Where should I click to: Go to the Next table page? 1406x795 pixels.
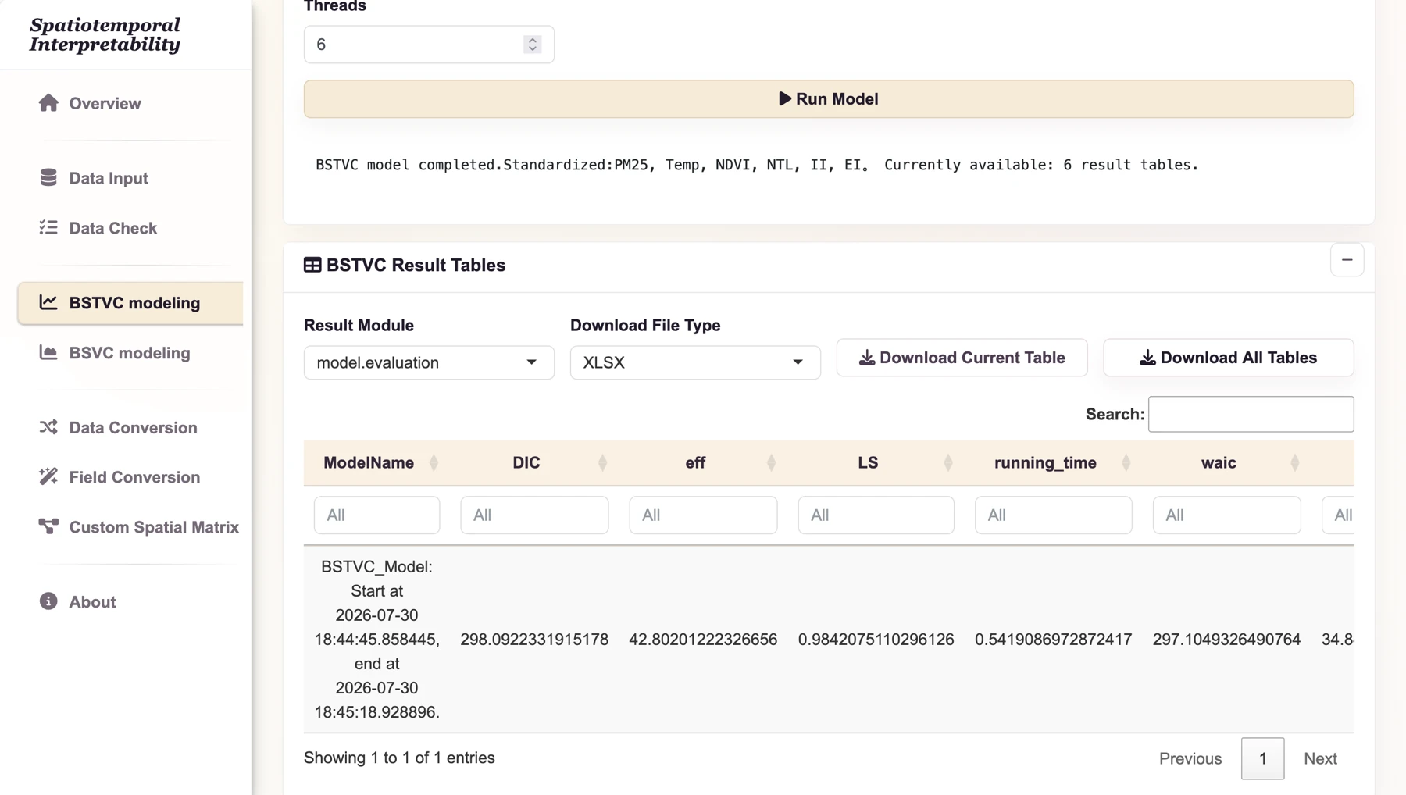[x=1320, y=758]
